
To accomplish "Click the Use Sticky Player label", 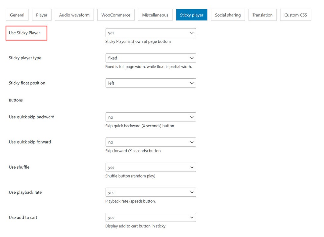I will (24, 33).
